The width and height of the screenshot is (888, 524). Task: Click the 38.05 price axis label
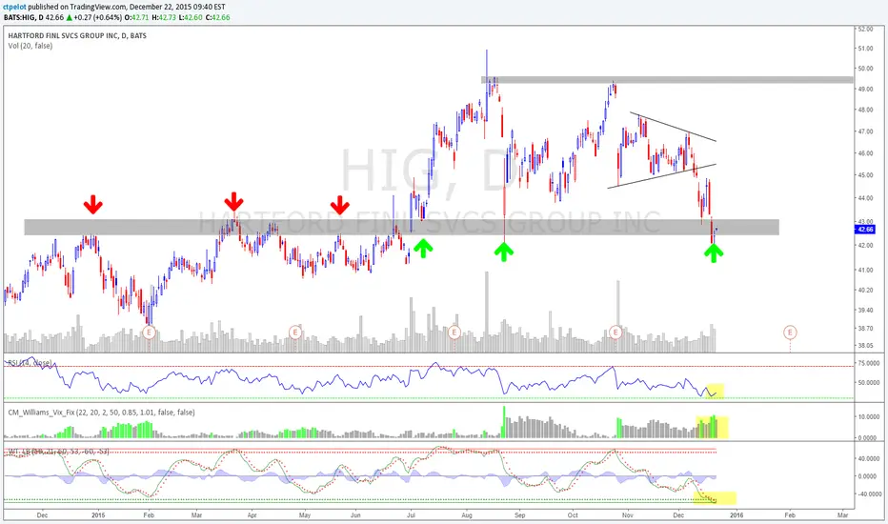click(865, 346)
